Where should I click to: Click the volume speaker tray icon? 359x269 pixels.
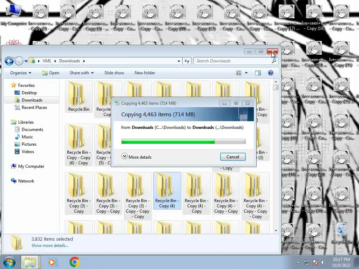coord(323,262)
